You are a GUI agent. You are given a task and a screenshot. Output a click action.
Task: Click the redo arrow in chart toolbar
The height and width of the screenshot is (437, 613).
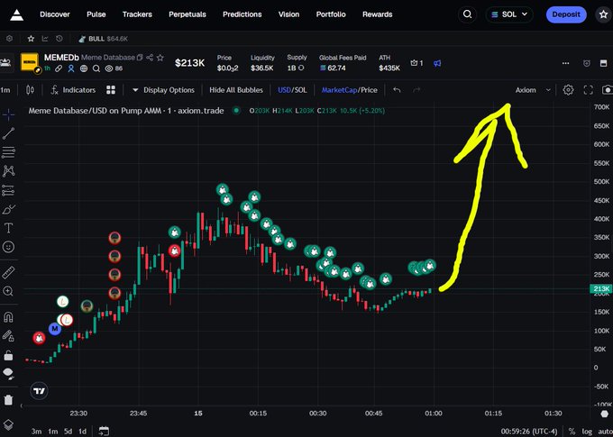tap(416, 90)
